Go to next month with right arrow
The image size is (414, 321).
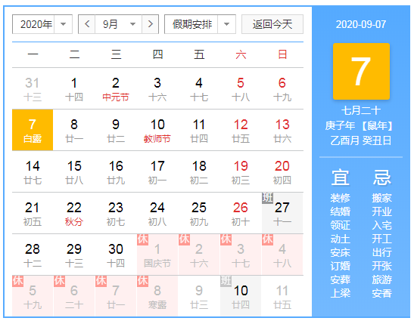[x=150, y=24]
